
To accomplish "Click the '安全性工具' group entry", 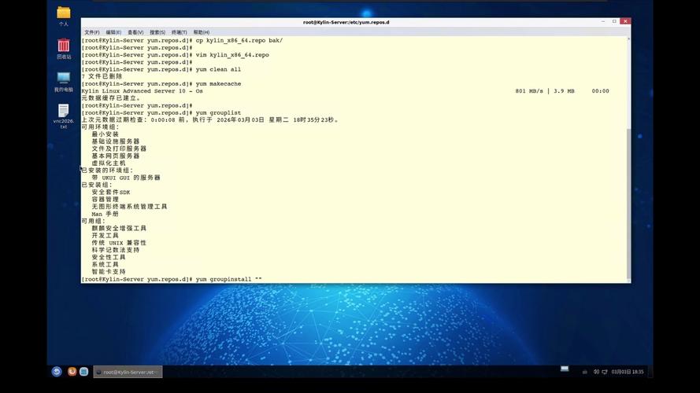I will pyautogui.click(x=109, y=257).
